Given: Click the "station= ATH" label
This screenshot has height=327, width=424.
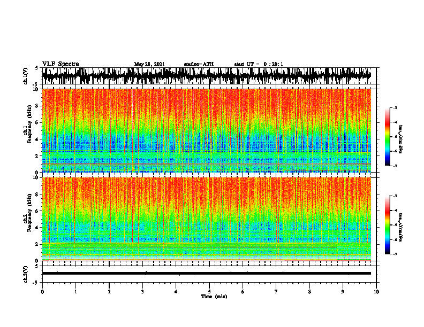Looking at the screenshot, I should (x=199, y=64).
